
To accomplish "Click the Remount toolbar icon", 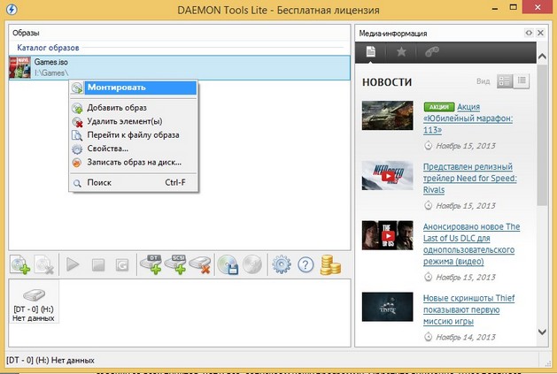I will click(122, 264).
